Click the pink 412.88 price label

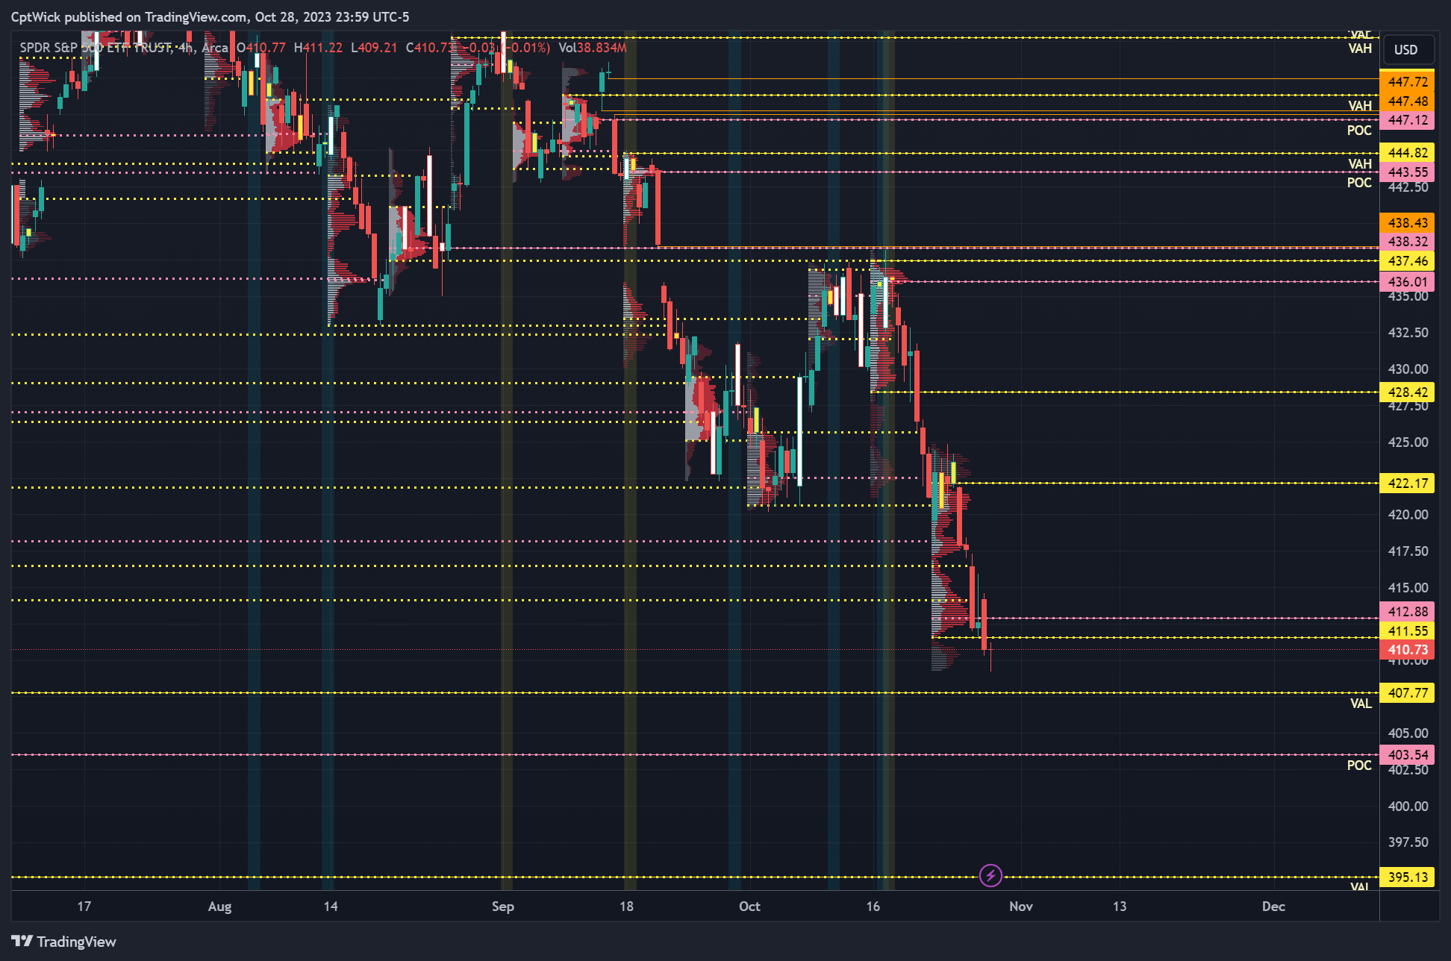(1407, 612)
